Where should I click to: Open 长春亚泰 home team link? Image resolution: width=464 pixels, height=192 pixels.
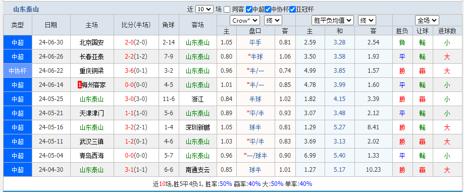coord(92,57)
